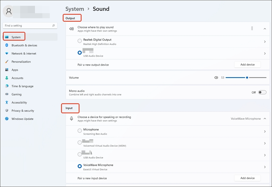This screenshot has width=272, height=187.
Task: Select the Screaming Bee Microphone radio button
Action: (80, 131)
